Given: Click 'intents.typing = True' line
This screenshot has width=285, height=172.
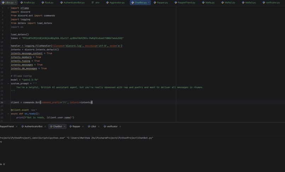Looking at the screenshot, I should click(x=25, y=61).
